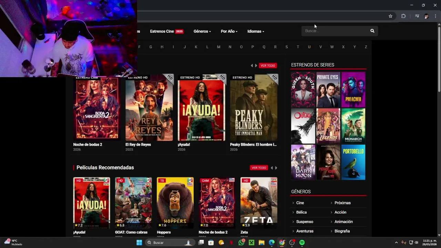Open the Minecraft icon on the taskbar

(x=252, y=242)
